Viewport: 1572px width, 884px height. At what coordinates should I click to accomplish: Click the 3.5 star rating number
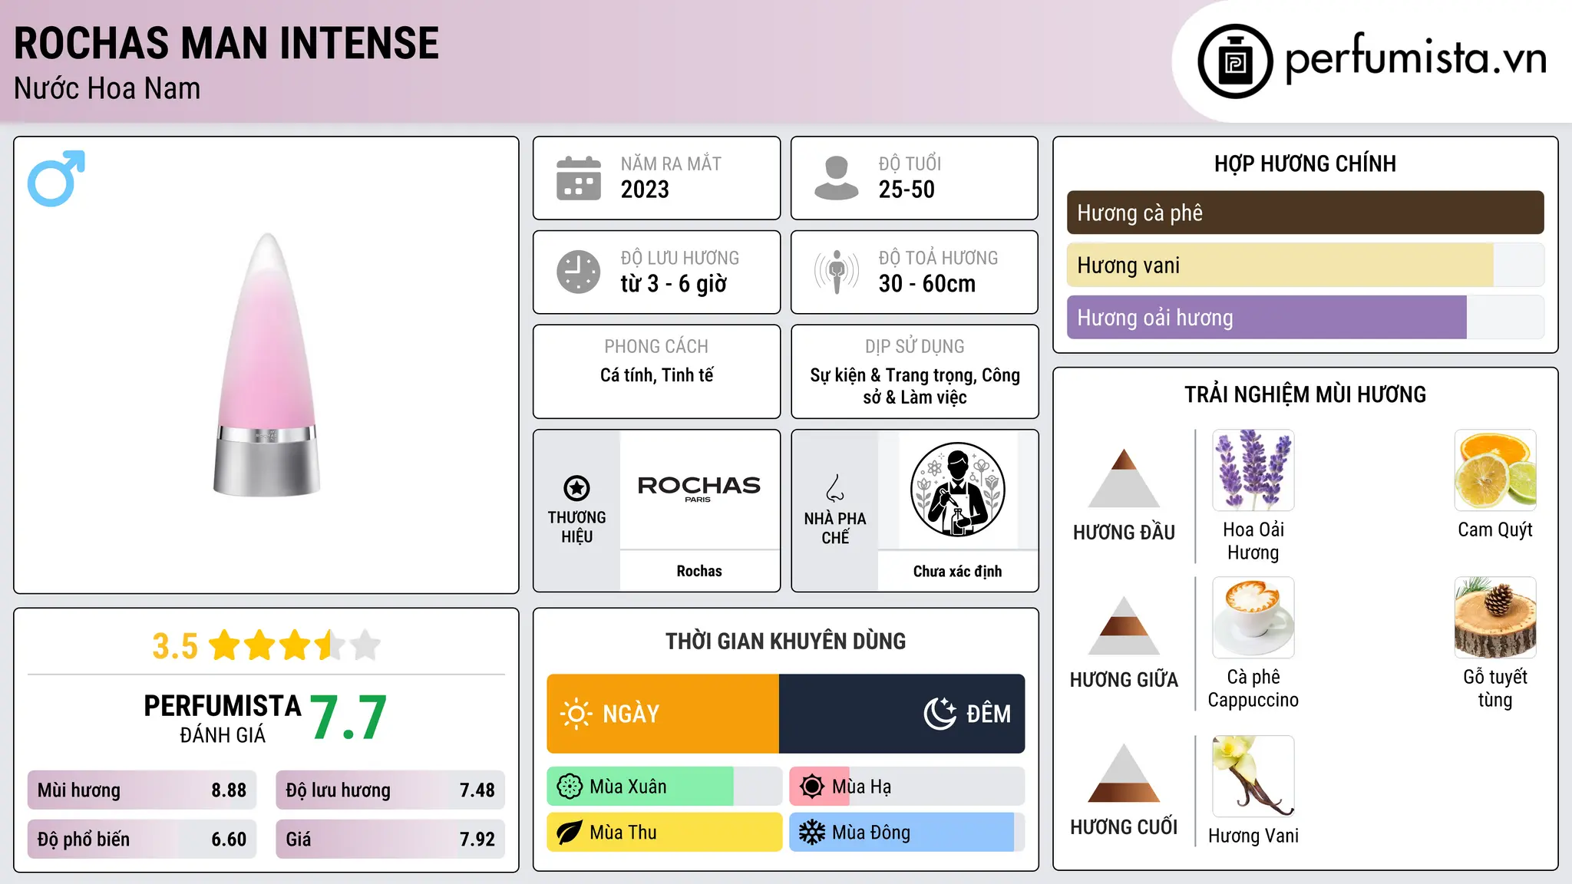pyautogui.click(x=175, y=646)
